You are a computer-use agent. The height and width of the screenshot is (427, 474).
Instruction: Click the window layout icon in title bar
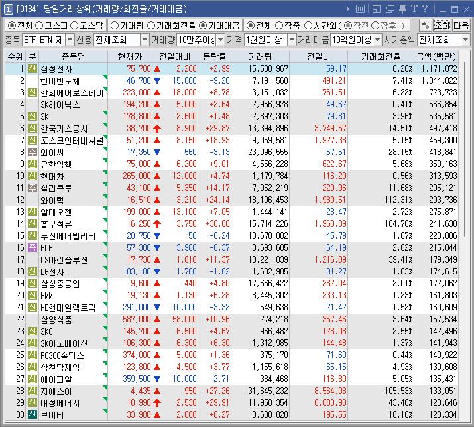pyautogui.click(x=377, y=9)
